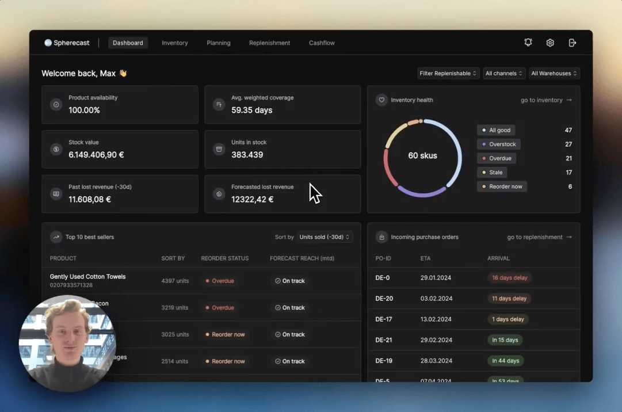Open the All channels dropdown

504,74
